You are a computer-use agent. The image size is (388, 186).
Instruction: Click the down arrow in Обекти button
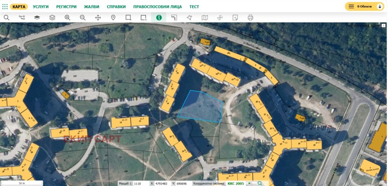click(380, 7)
